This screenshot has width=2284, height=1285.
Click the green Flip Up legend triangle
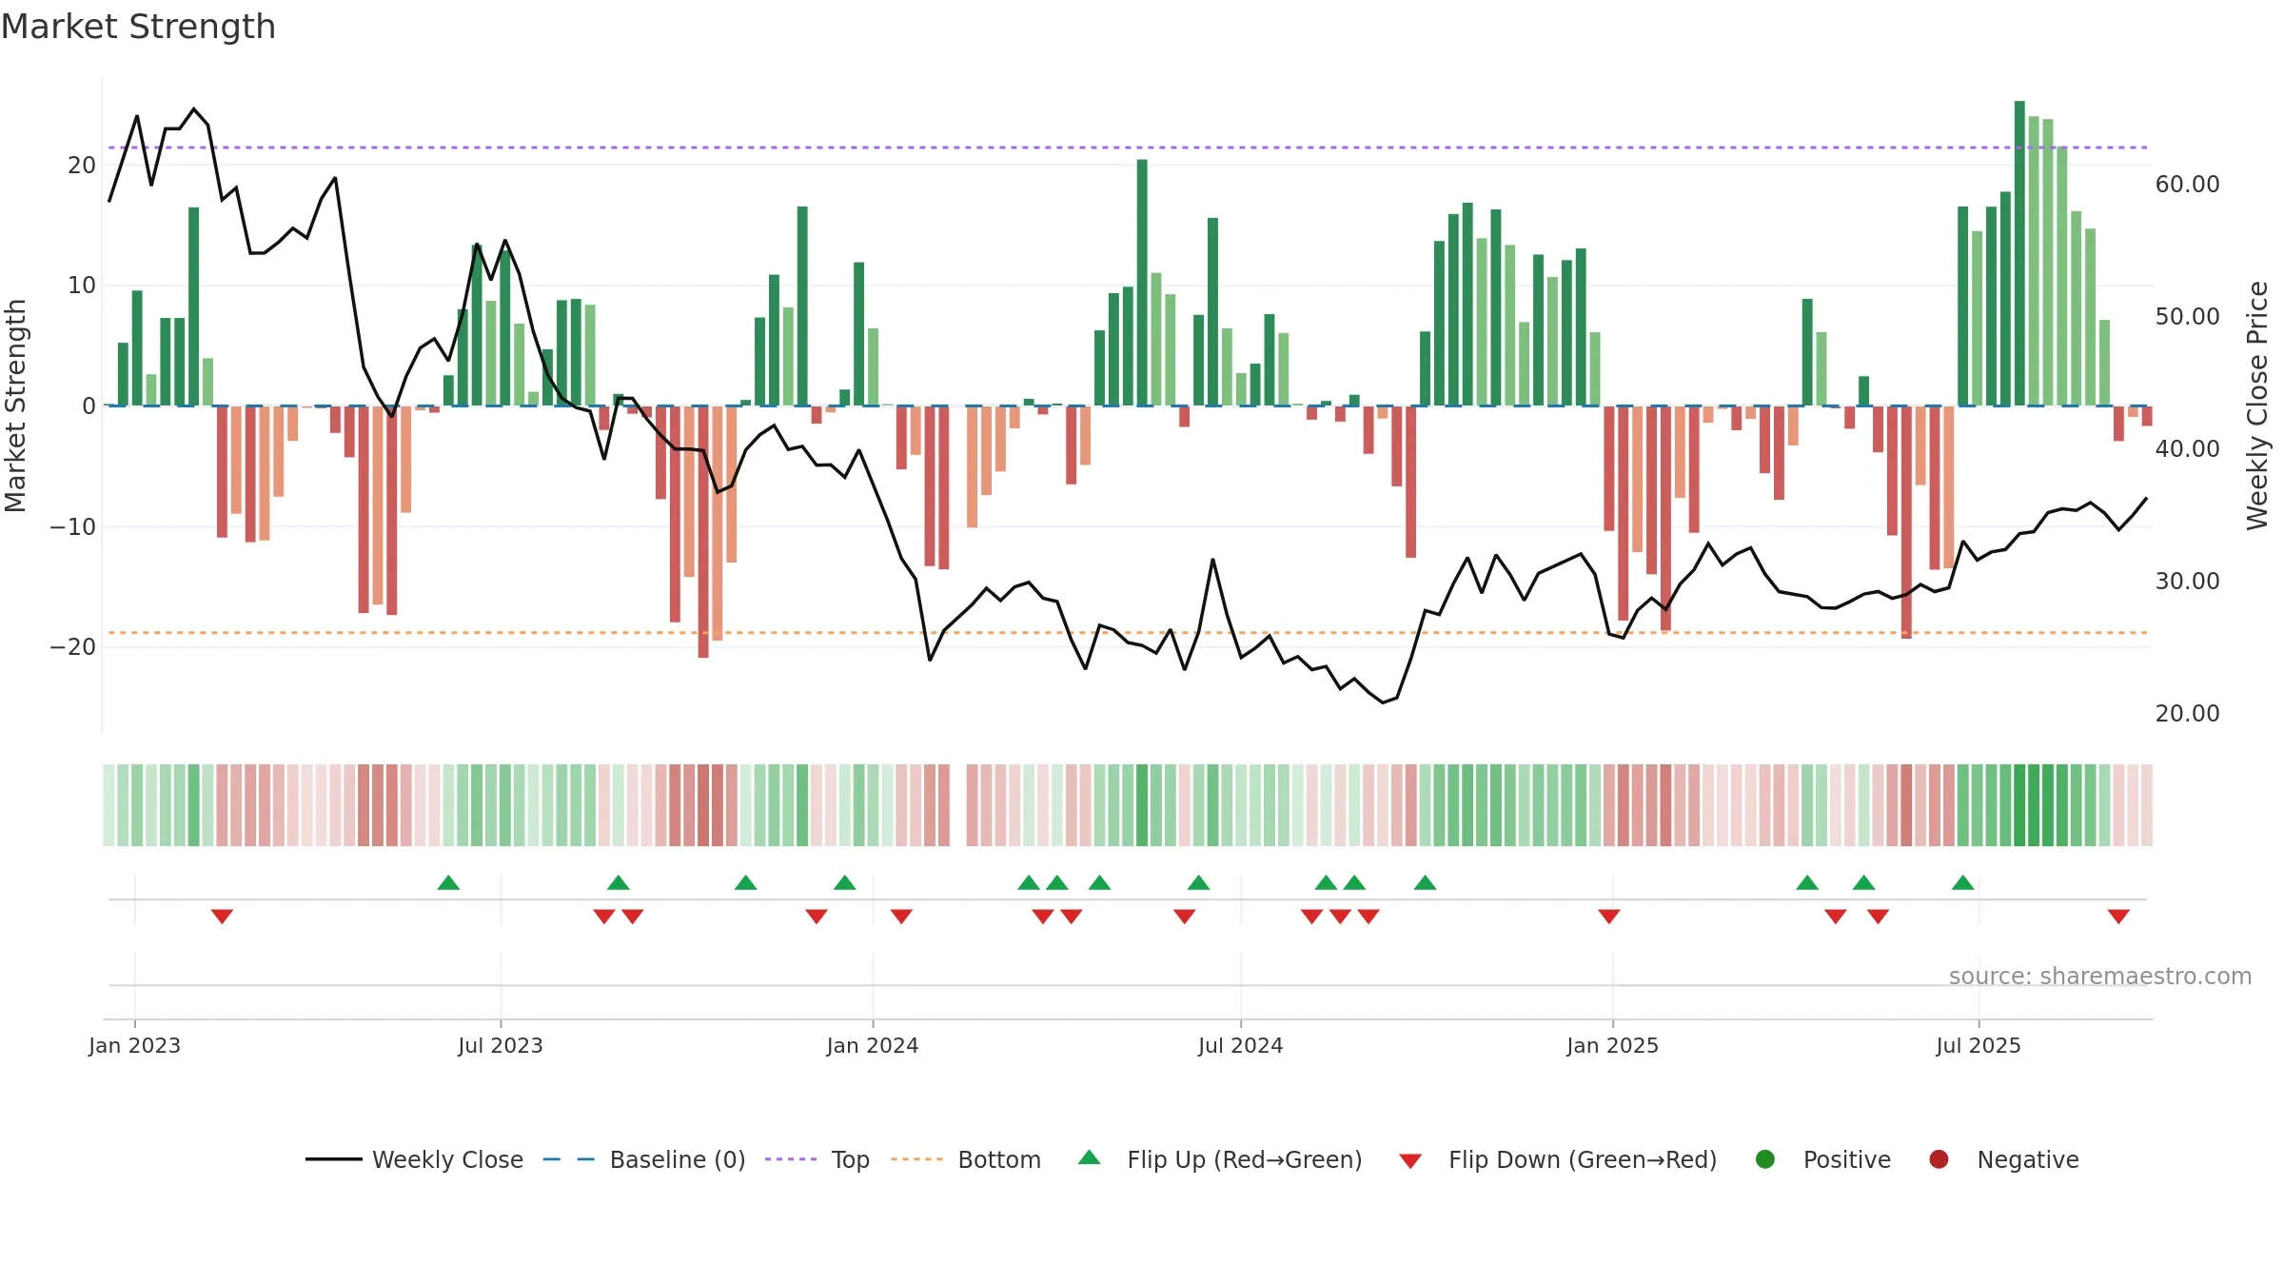click(x=1090, y=1157)
